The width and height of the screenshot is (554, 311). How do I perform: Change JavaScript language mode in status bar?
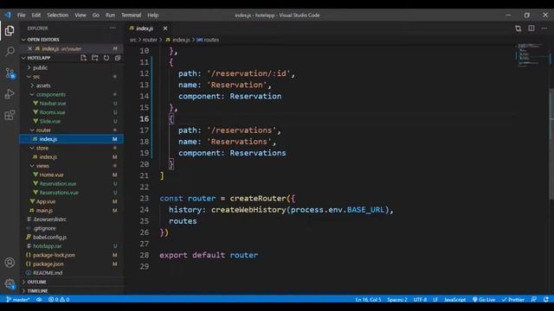(x=454, y=300)
